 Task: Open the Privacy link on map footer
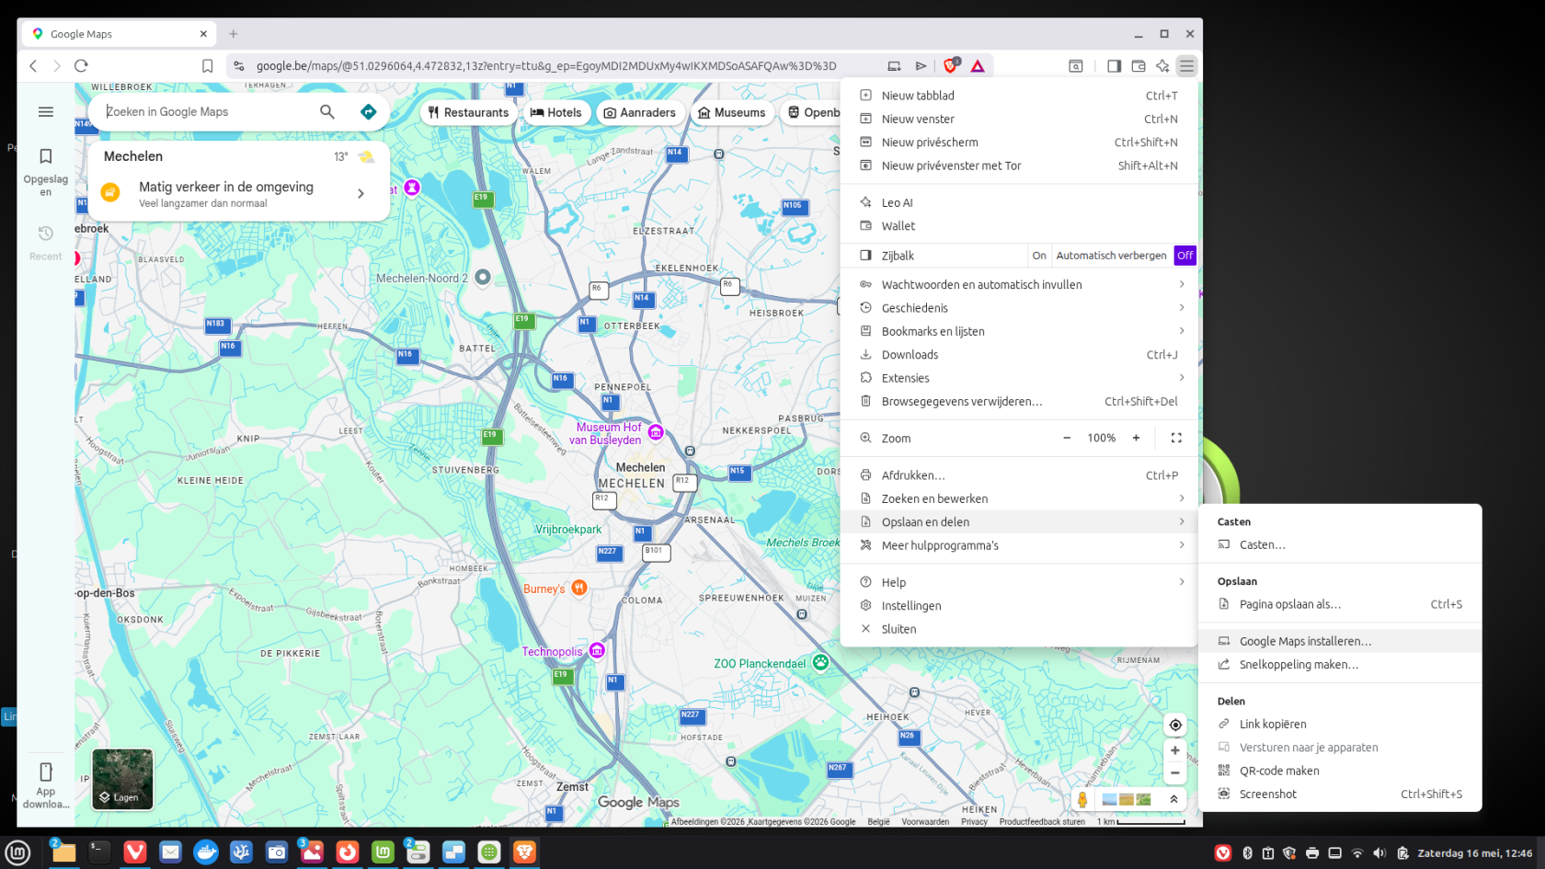(x=974, y=822)
